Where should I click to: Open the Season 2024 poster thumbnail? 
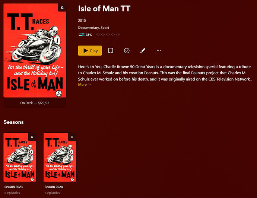pyautogui.click(x=60, y=157)
